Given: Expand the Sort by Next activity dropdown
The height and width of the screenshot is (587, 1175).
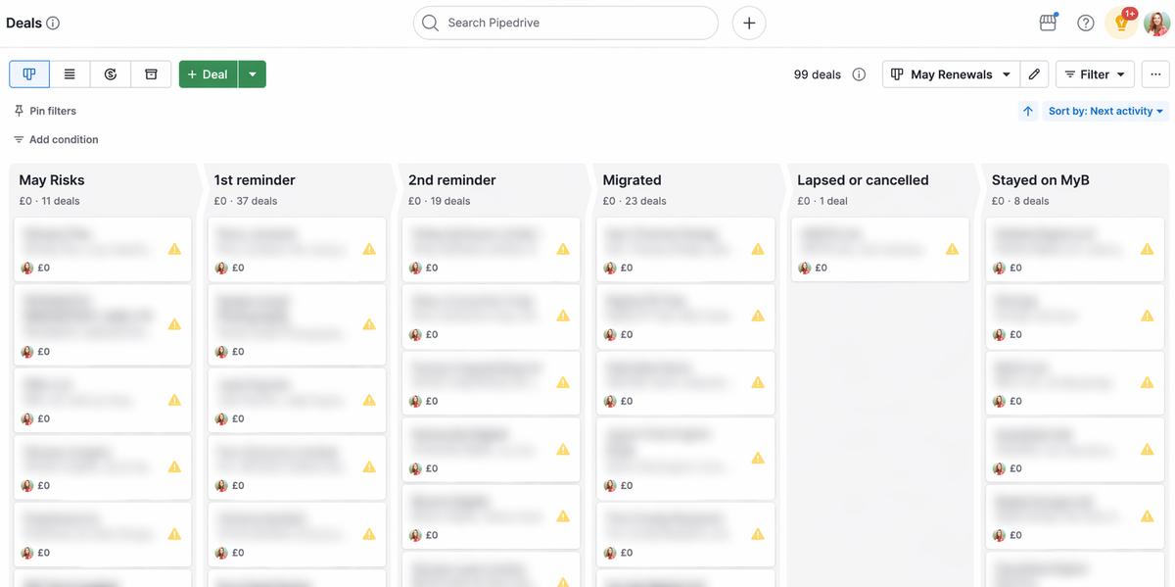Looking at the screenshot, I should coord(1105,111).
